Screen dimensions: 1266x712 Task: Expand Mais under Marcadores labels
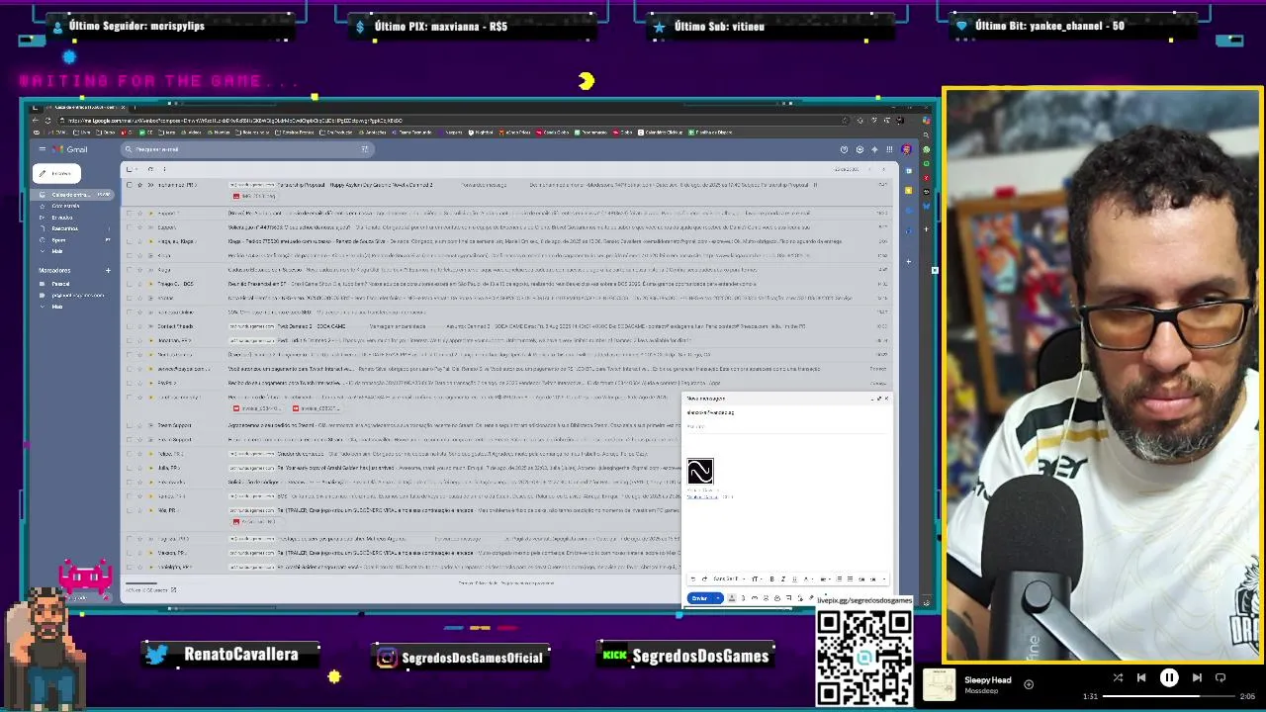(x=57, y=307)
